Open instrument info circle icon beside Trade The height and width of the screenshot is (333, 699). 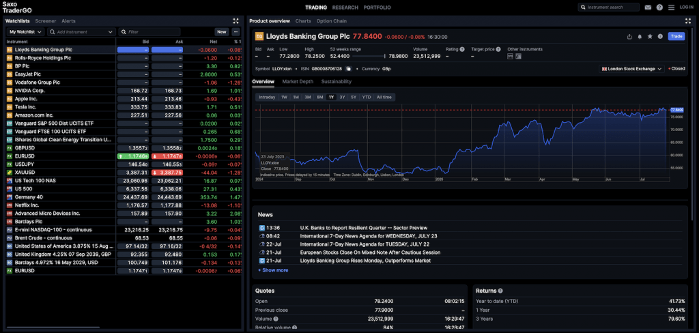(660, 37)
